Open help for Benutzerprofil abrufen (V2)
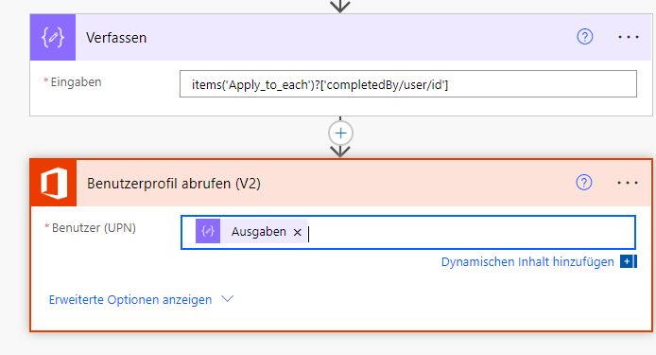Image resolution: width=656 pixels, height=355 pixels. [x=584, y=183]
